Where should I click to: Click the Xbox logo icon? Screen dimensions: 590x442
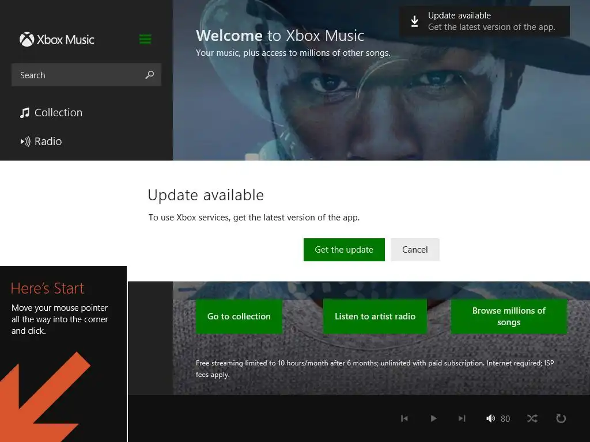coord(27,40)
